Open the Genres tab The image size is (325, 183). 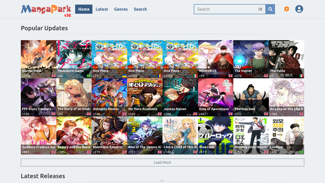tap(121, 9)
